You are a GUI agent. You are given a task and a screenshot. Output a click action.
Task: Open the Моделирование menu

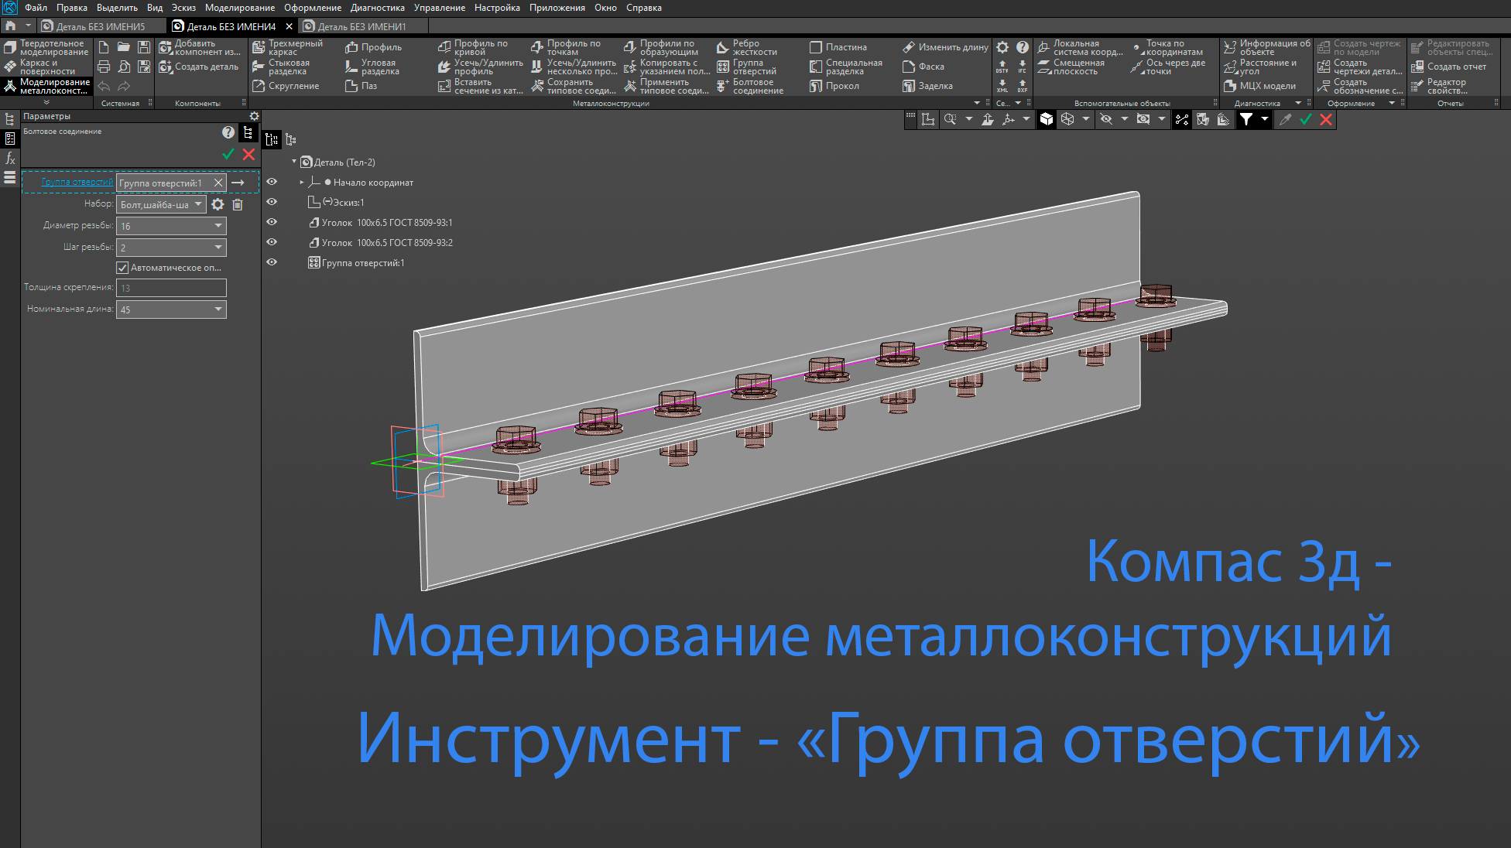240,7
